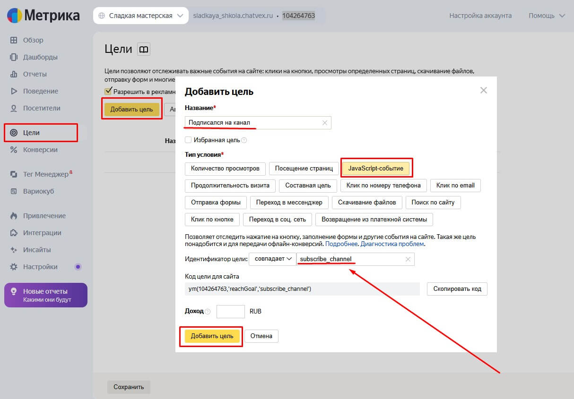
Task: Select the Клик по кнопке condition type
Action: pyautogui.click(x=212, y=219)
